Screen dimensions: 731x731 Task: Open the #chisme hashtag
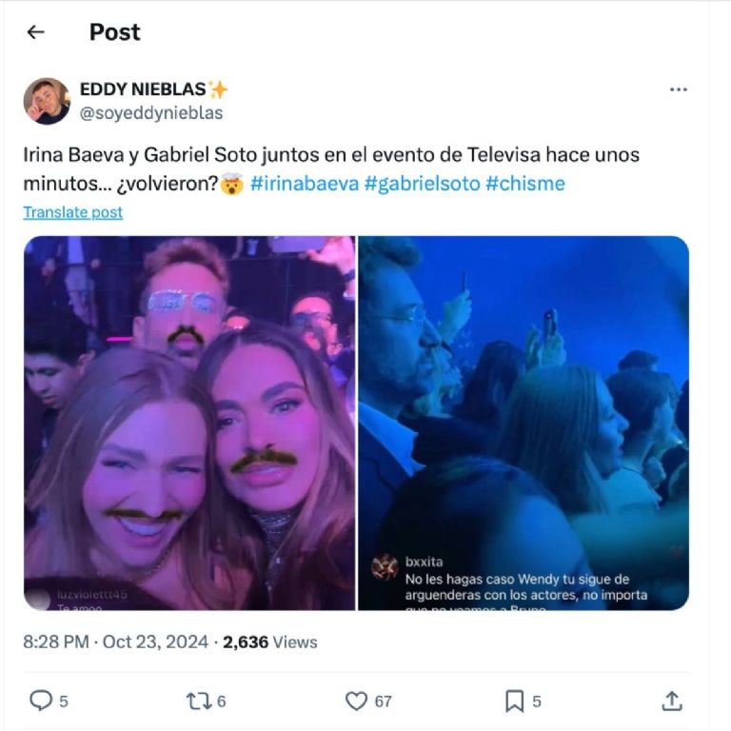(524, 183)
